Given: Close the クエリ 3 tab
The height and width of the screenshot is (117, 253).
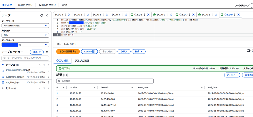Looking at the screenshot, I should coord(107,15).
